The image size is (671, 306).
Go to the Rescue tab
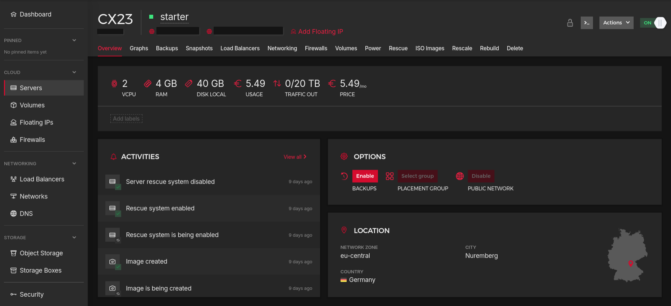[x=398, y=48]
